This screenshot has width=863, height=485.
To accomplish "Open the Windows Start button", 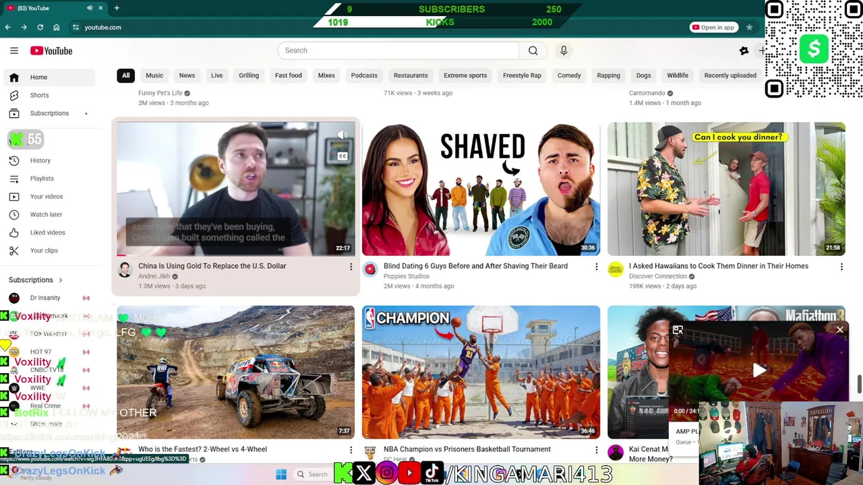I will 281,474.
